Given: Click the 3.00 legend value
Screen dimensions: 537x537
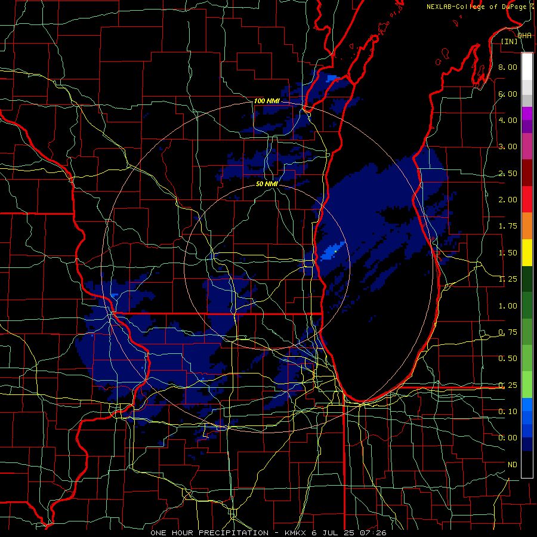Looking at the screenshot, I should point(507,147).
